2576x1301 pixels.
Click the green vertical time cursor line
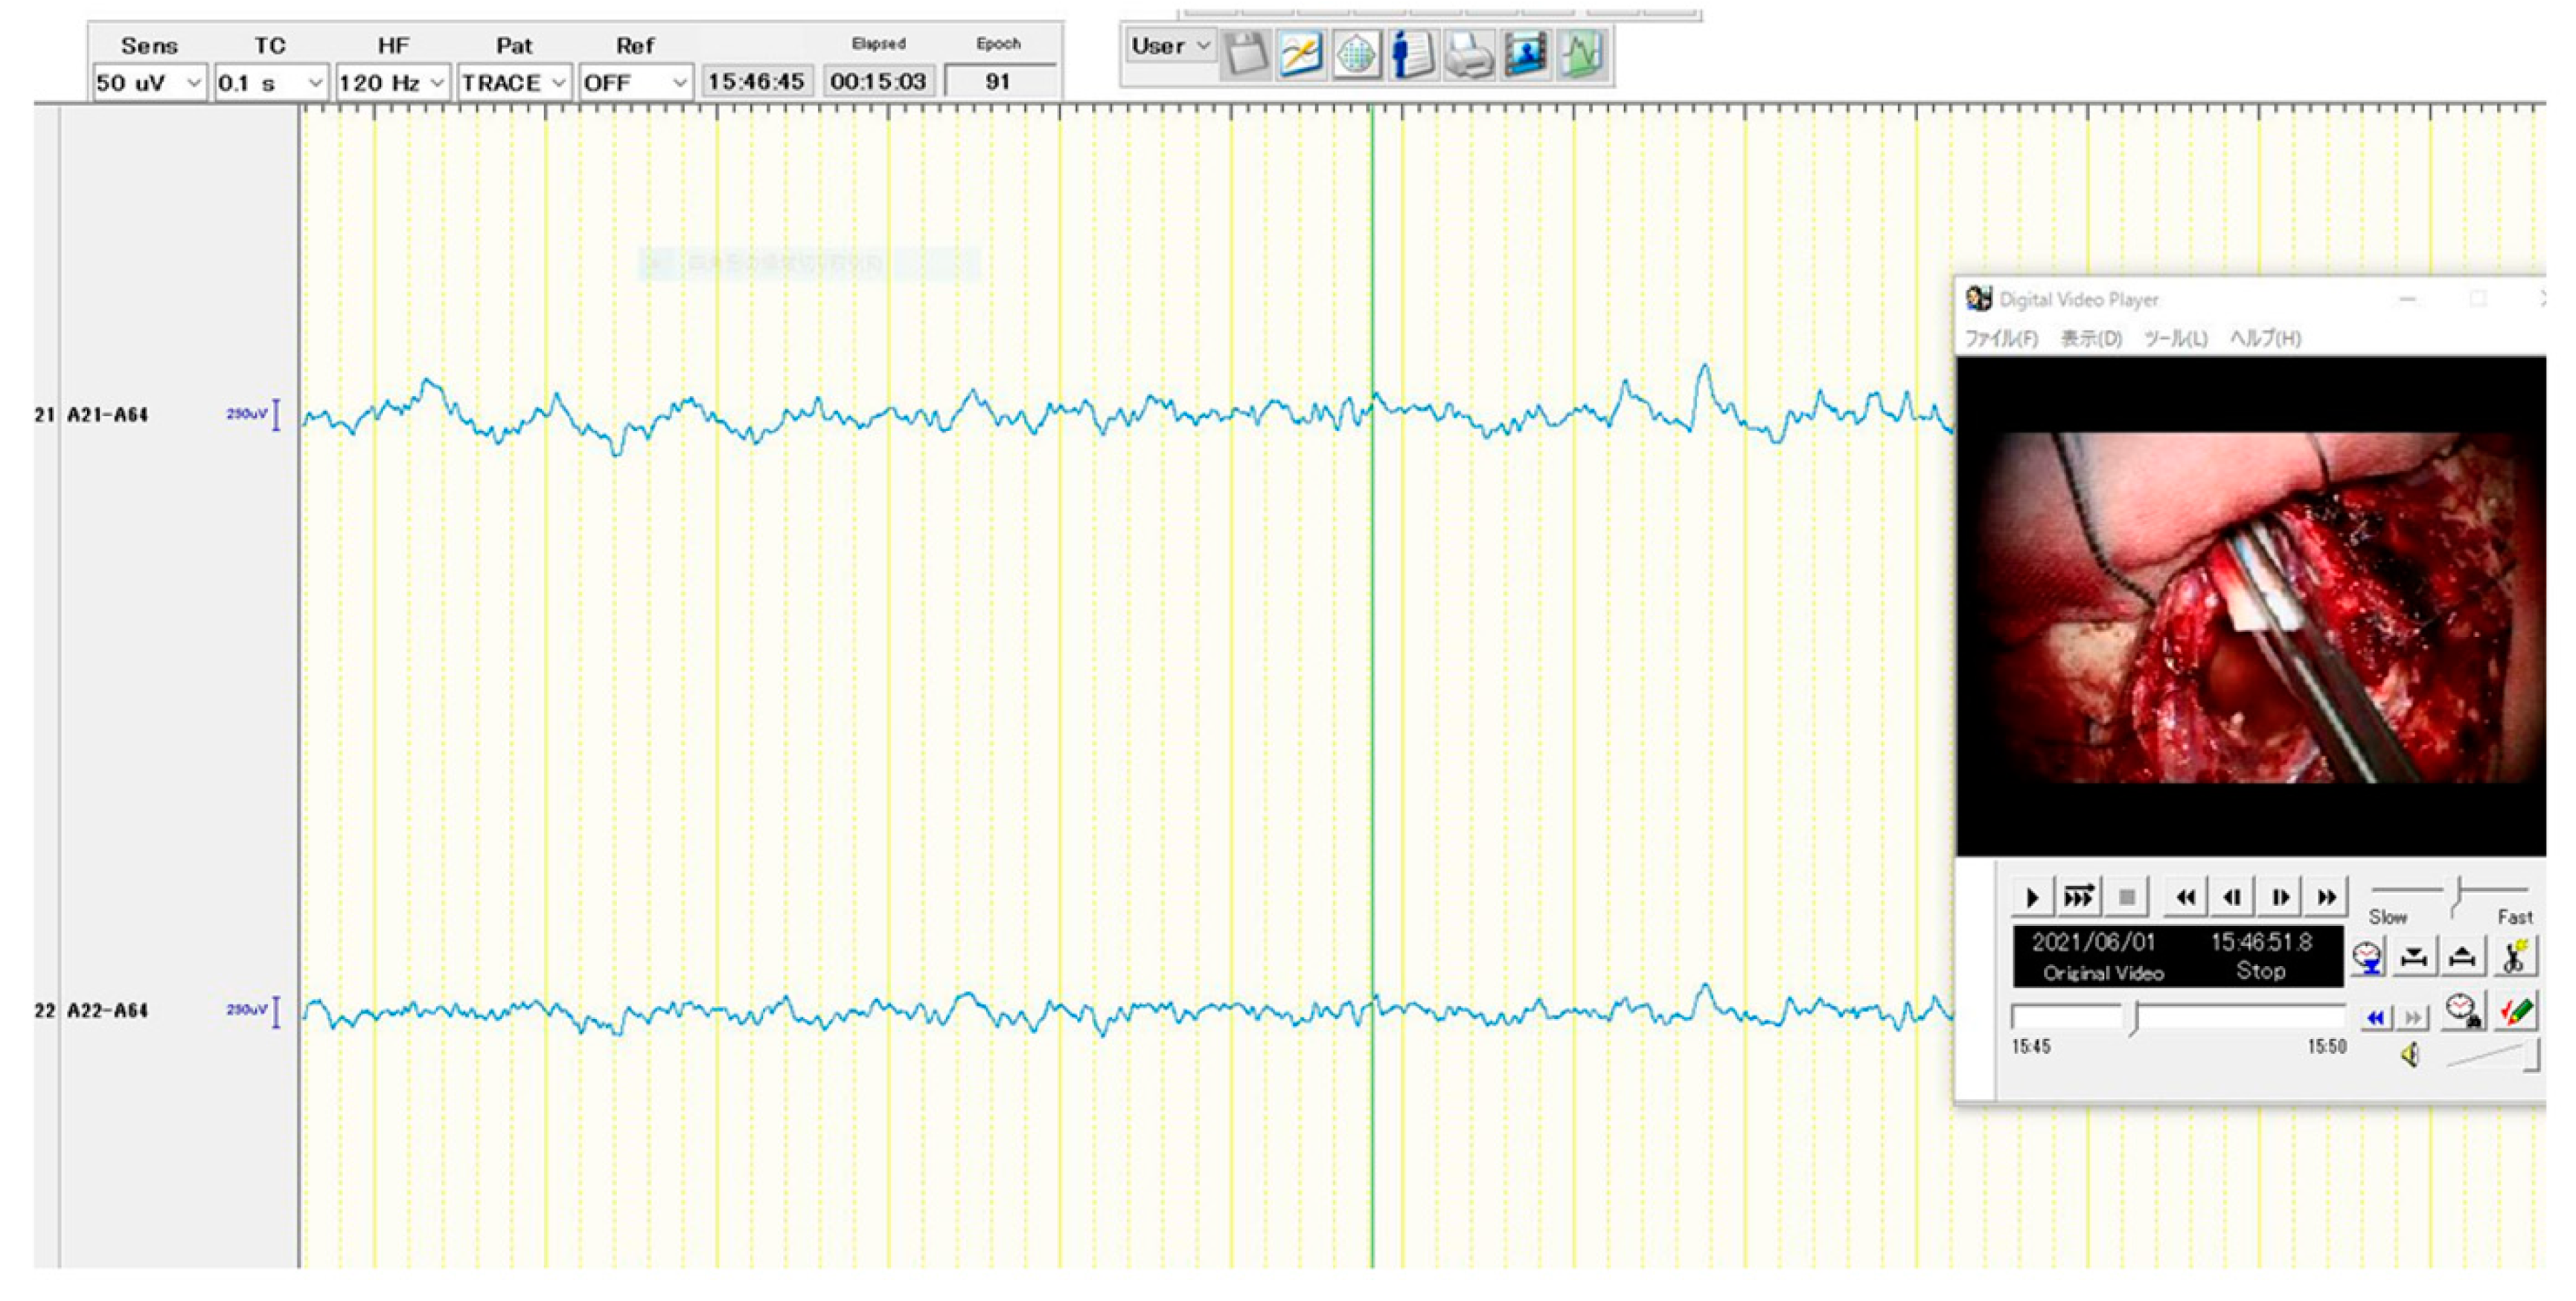[x=1372, y=685]
